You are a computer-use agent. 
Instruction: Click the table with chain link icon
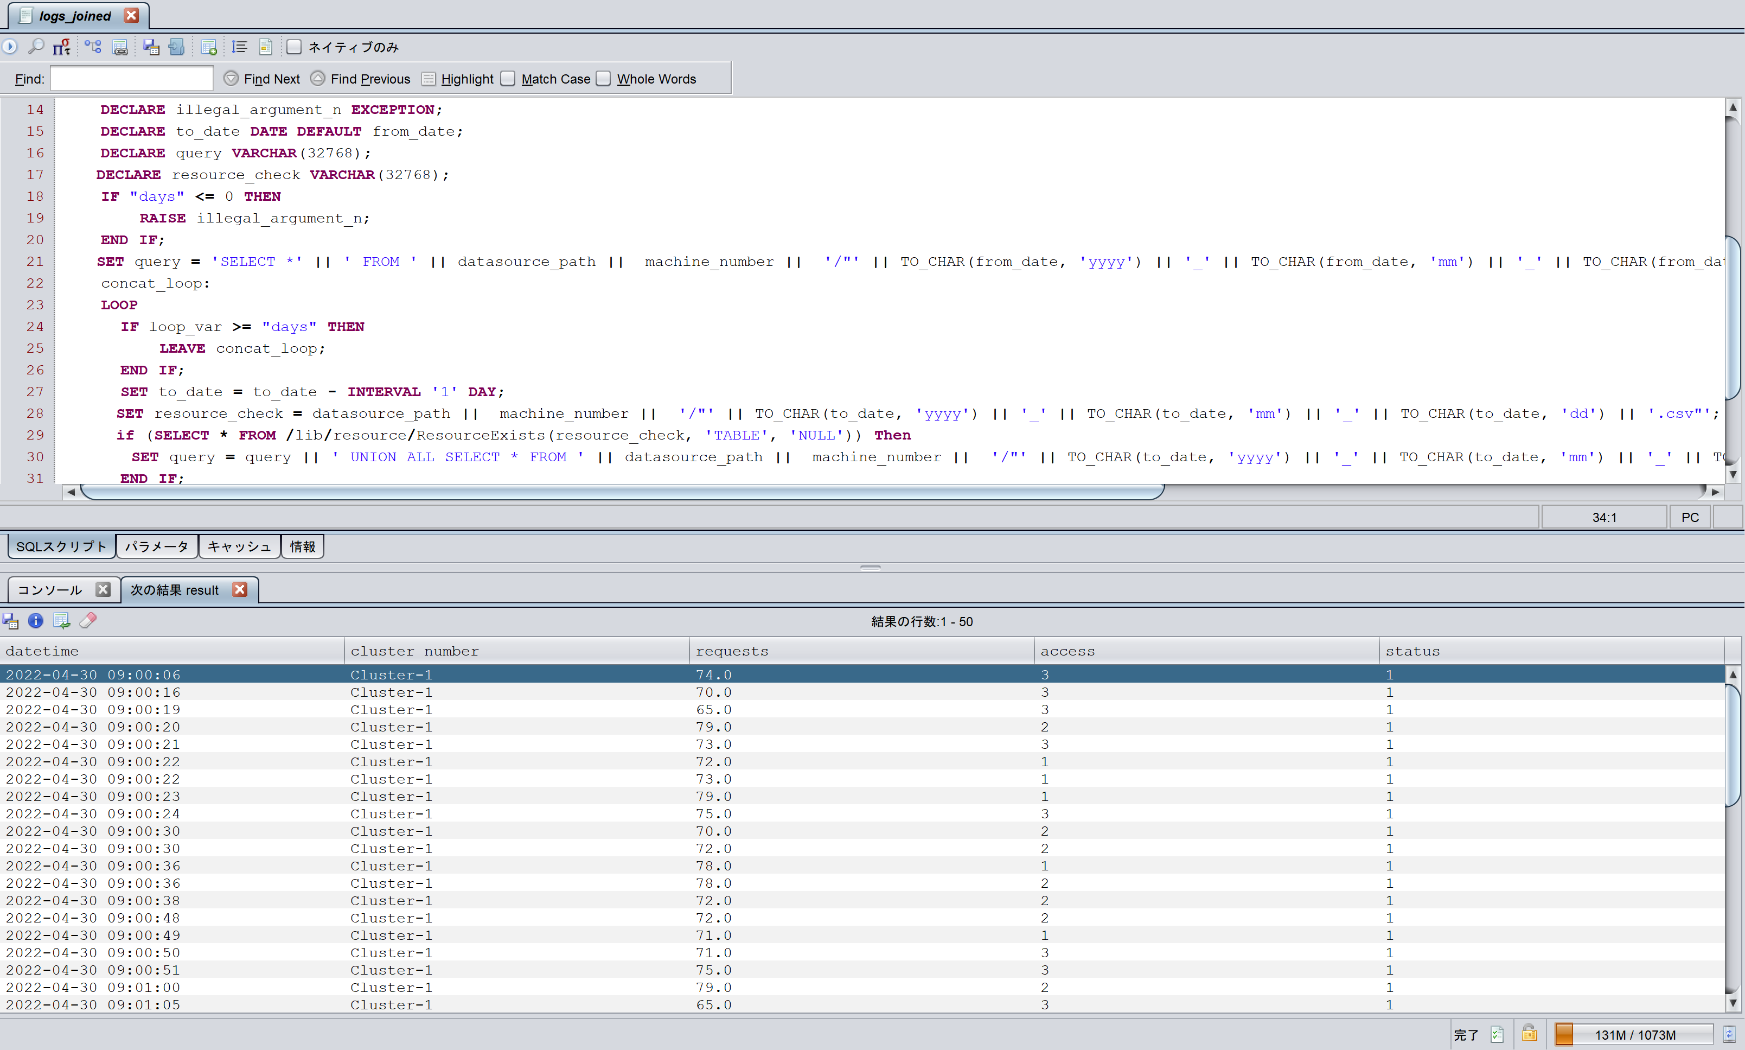(120, 47)
